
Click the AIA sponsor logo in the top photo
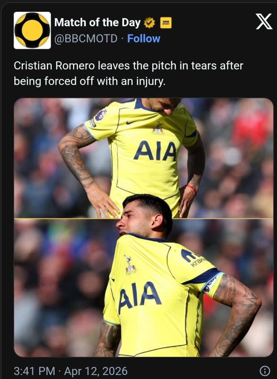[155, 151]
